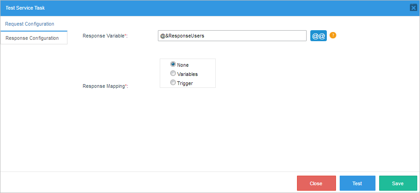Click the Response Variable field label
This screenshot has width=420, height=193.
point(103,36)
